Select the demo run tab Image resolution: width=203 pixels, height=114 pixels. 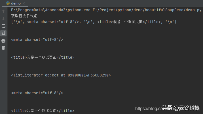click(15, 3)
